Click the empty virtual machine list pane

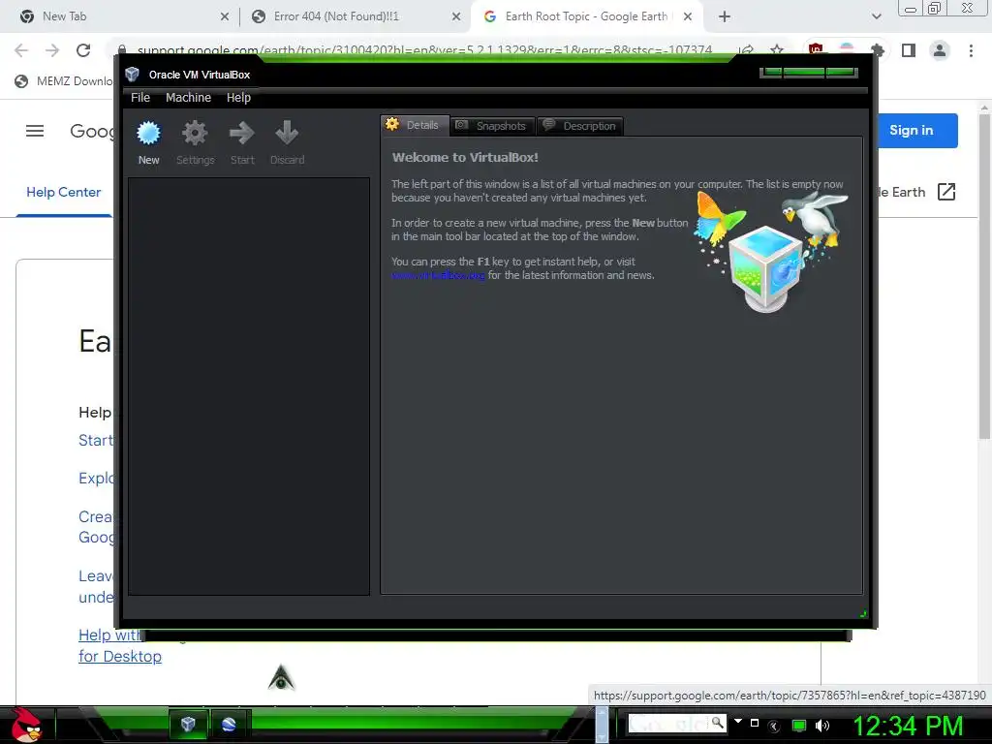click(249, 386)
